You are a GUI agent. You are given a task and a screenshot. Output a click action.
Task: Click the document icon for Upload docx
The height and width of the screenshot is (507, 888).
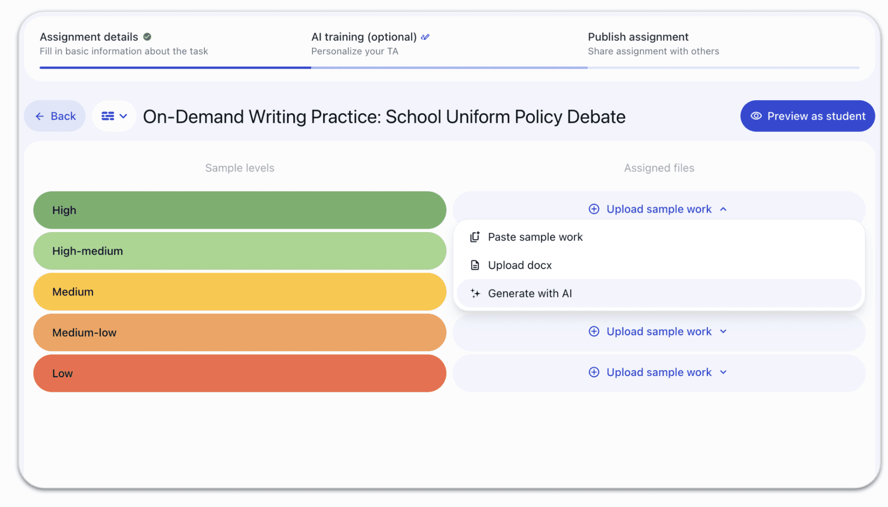(475, 265)
